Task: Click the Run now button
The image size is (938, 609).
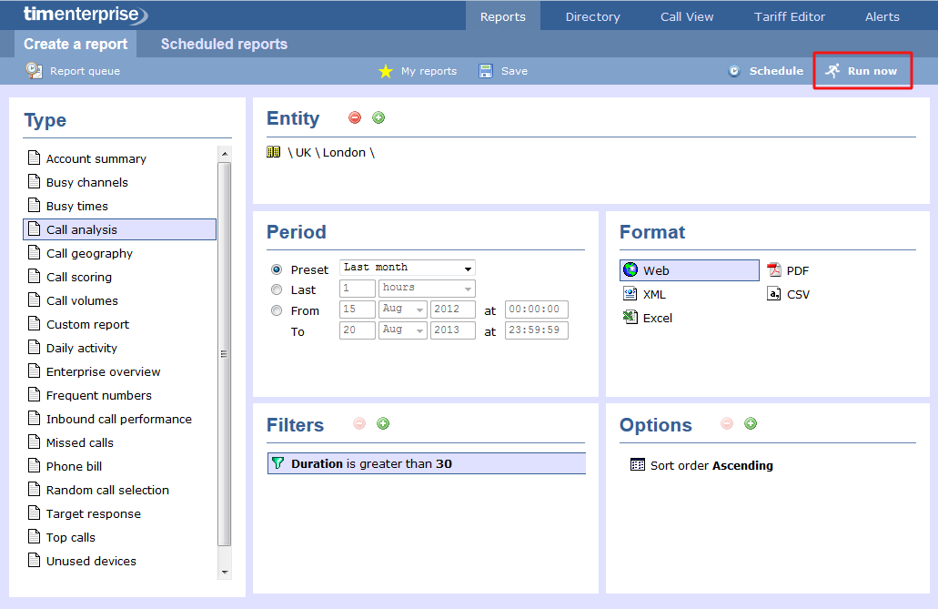Action: [x=862, y=71]
